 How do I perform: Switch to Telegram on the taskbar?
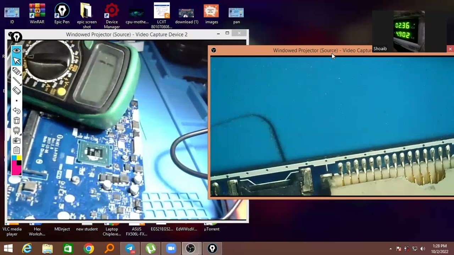tap(130, 249)
